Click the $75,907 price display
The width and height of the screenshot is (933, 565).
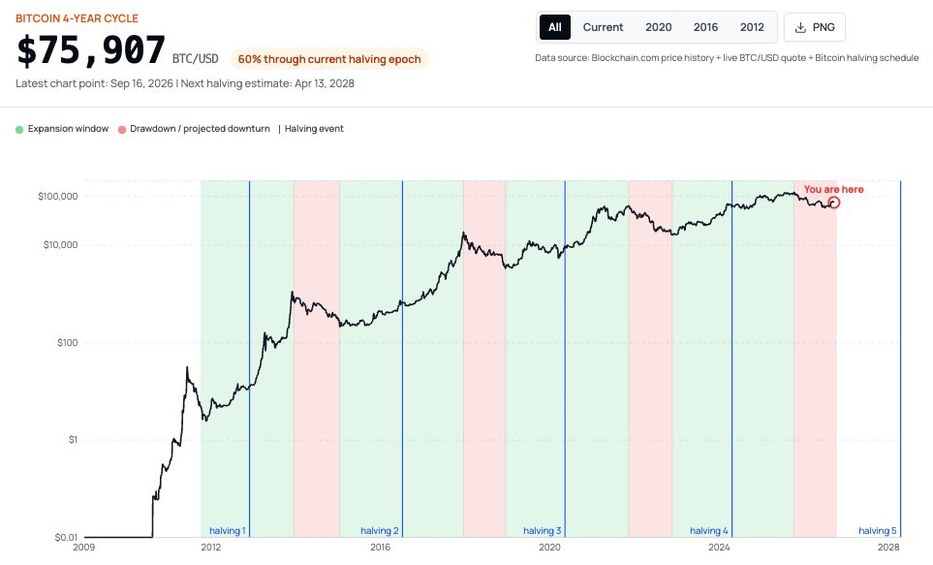pos(90,50)
